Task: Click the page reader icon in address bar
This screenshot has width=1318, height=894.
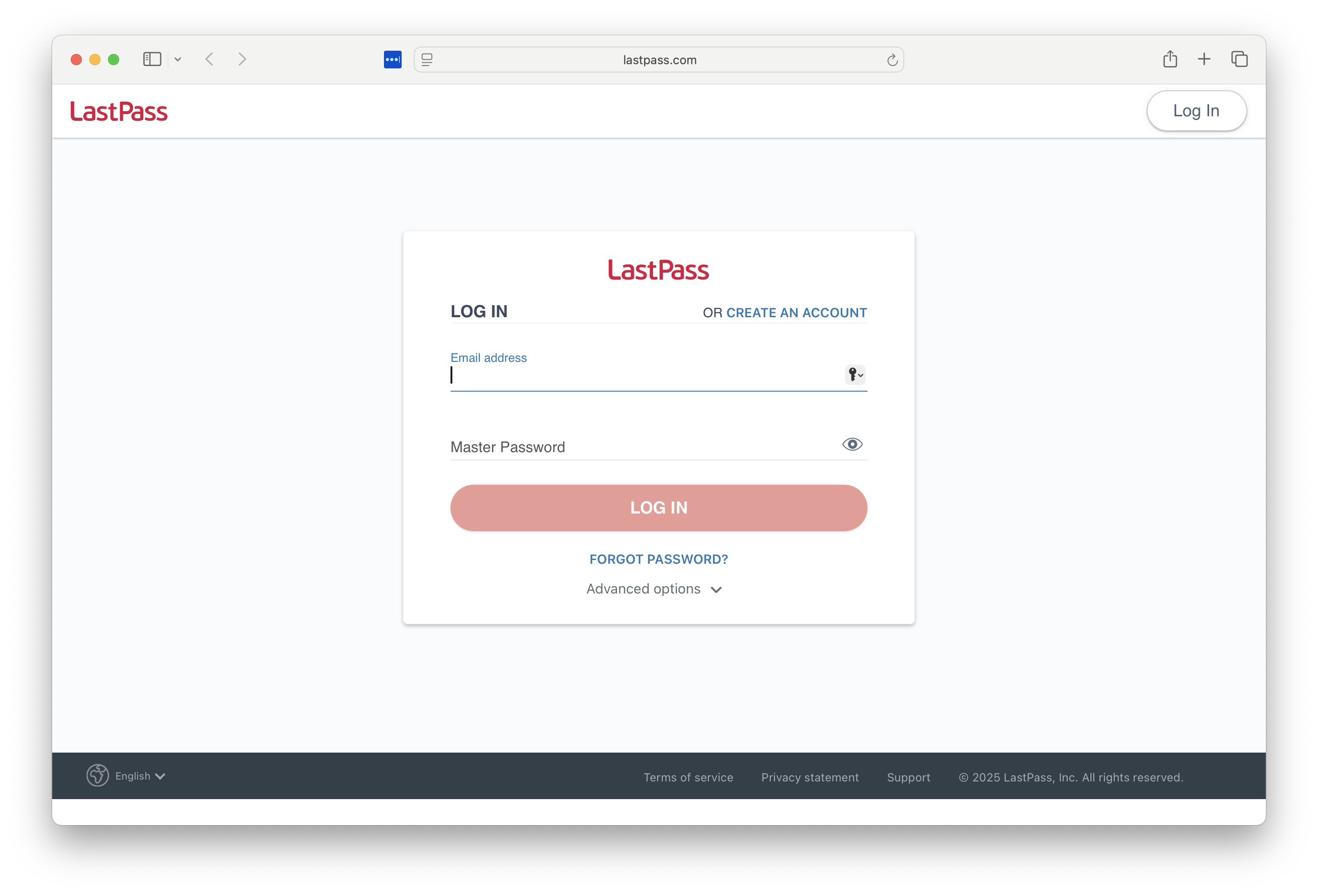Action: (428, 60)
